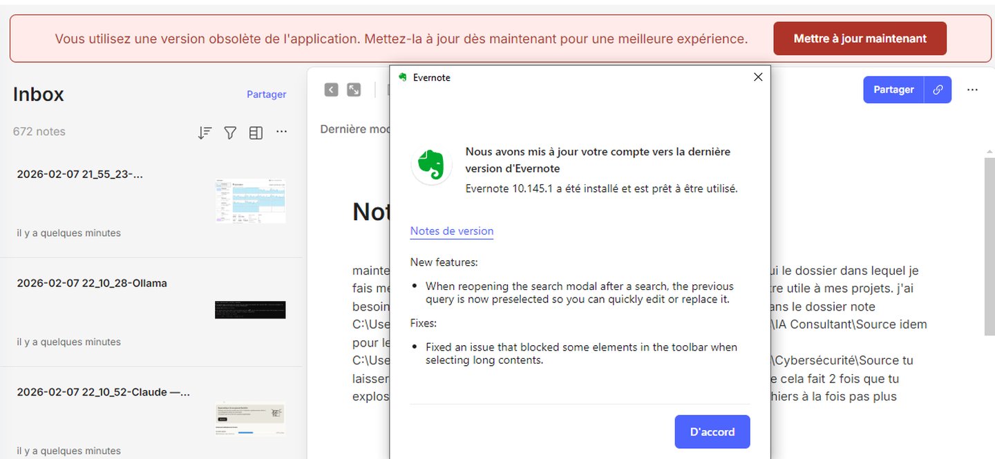Click the 'Fixes:' heading in the dialog
The image size is (995, 459).
pyautogui.click(x=424, y=323)
